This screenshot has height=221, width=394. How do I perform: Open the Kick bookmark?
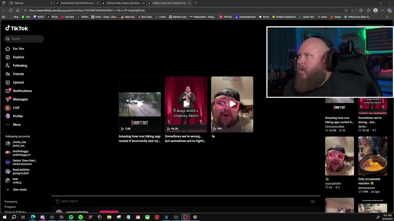coord(26,17)
